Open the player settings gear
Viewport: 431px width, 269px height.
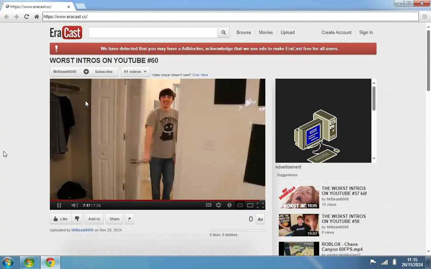coord(219,205)
